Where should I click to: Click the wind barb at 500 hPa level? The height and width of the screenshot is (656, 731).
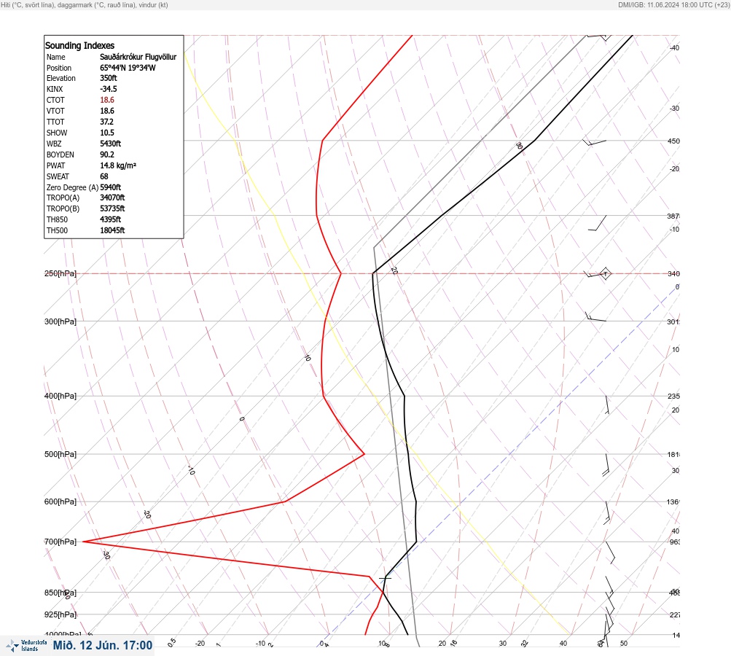click(x=606, y=465)
